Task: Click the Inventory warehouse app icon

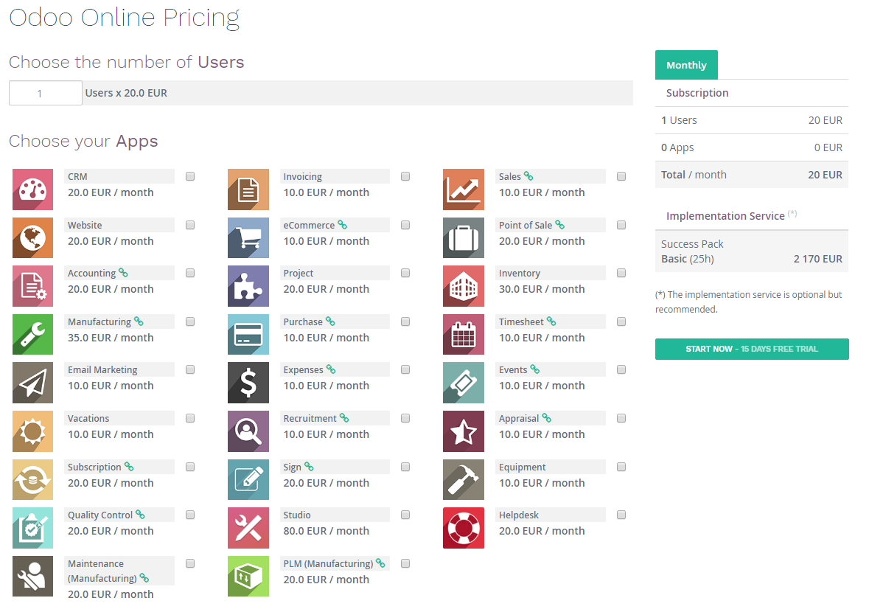Action: [464, 286]
